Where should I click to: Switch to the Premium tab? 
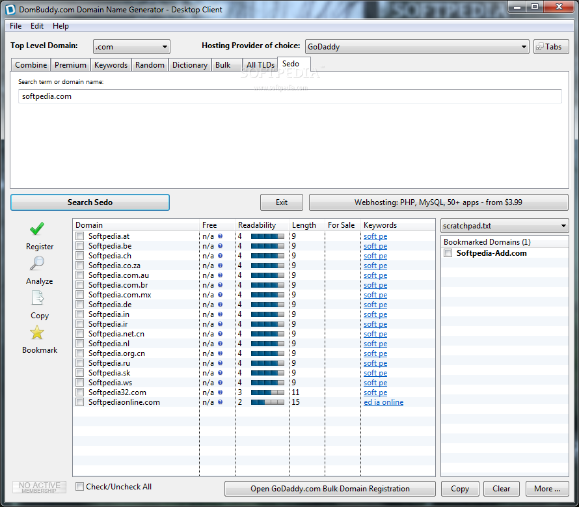click(70, 64)
